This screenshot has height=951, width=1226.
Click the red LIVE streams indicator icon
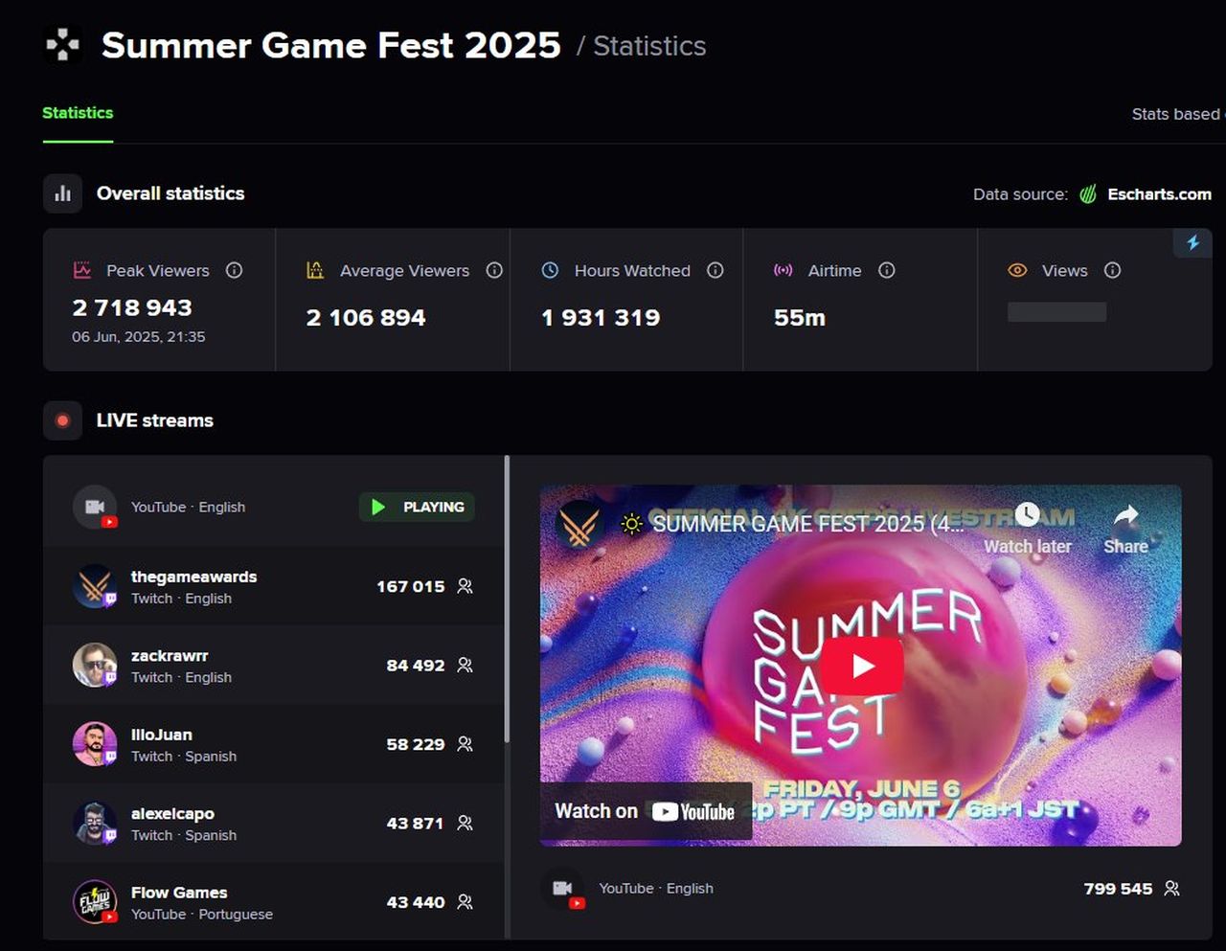coord(61,419)
